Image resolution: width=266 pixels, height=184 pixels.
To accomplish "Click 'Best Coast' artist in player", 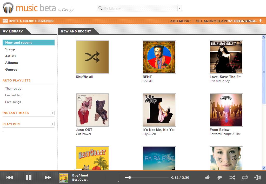I will 80,180.
